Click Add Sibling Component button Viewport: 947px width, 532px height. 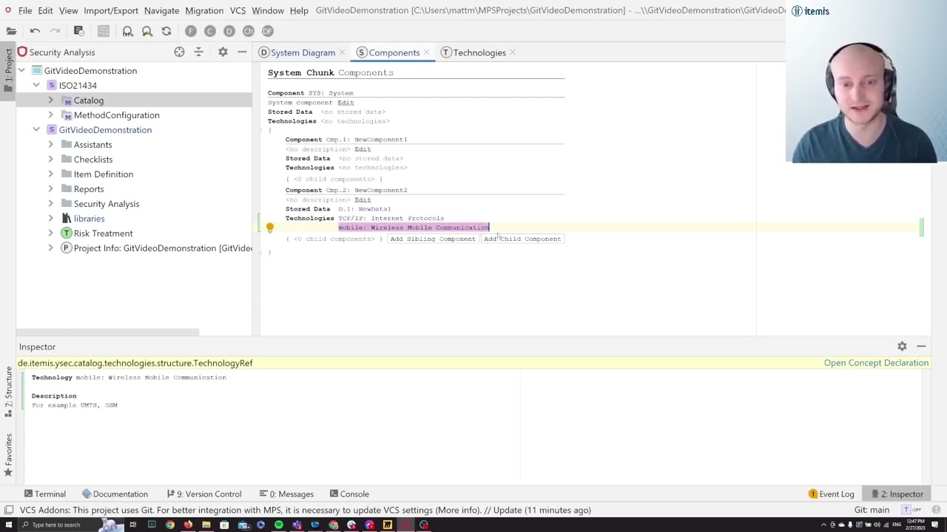(433, 239)
